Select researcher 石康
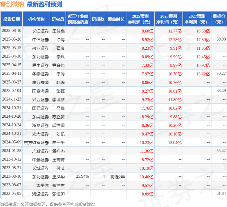227x207 pixels. (61, 48)
